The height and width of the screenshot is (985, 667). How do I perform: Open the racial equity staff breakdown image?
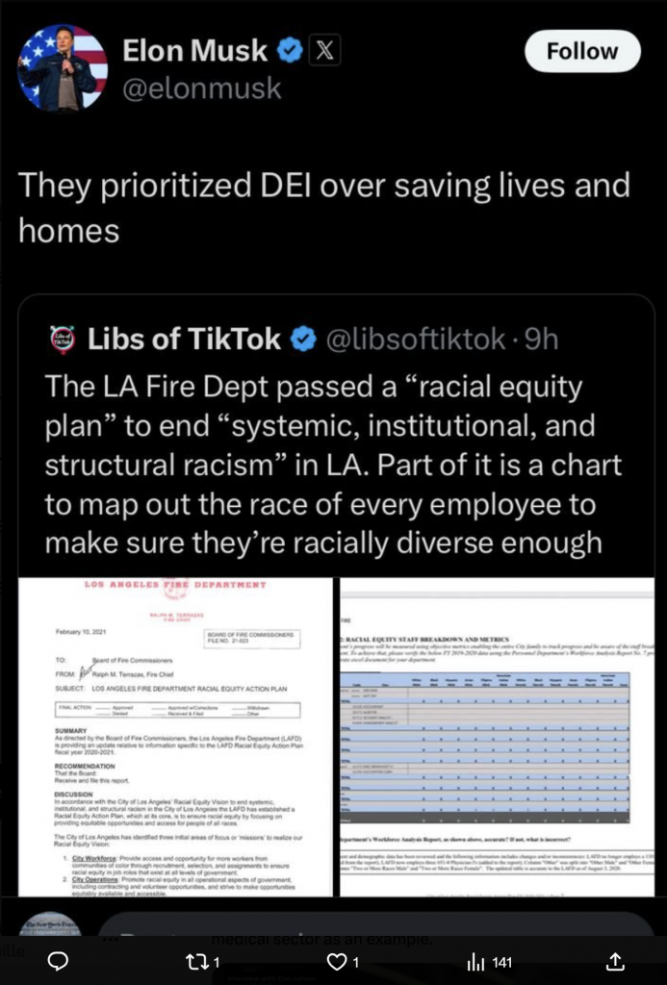(497, 736)
